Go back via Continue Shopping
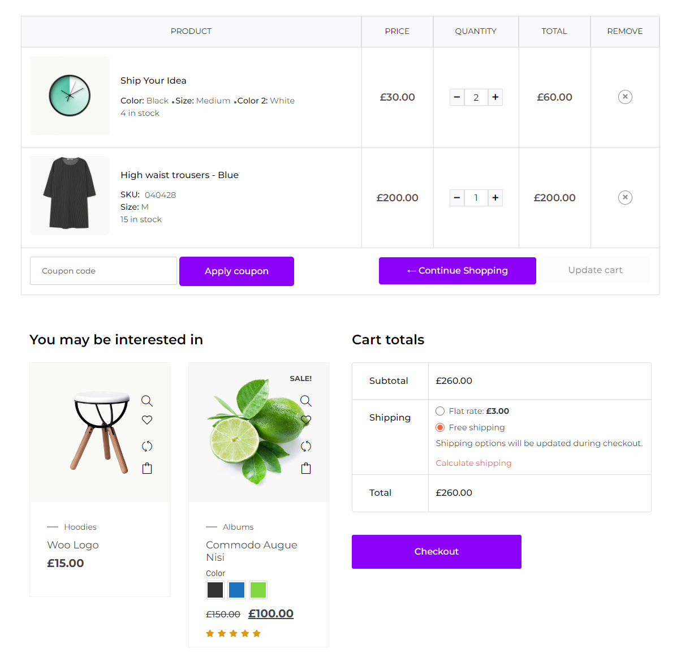Viewport: 681px width, 666px height. click(457, 271)
